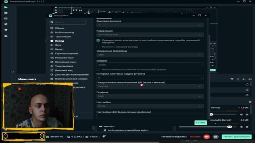Enable custom buffer size checkbox

point(98,70)
